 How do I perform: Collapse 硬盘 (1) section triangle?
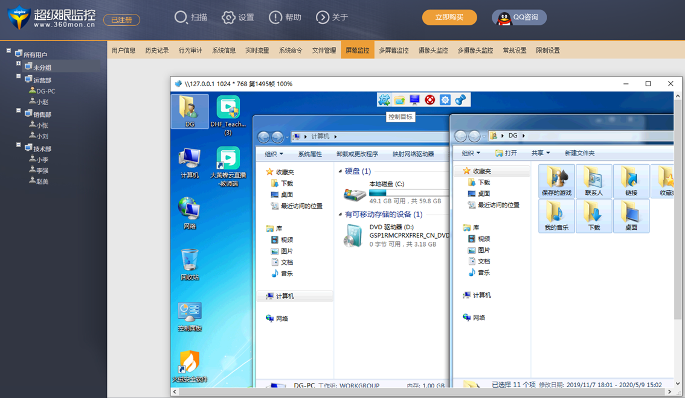pyautogui.click(x=340, y=171)
